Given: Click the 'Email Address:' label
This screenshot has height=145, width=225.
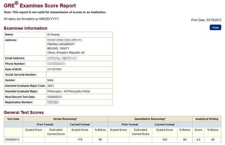Looking at the screenshot, I should pyautogui.click(x=15, y=58).
